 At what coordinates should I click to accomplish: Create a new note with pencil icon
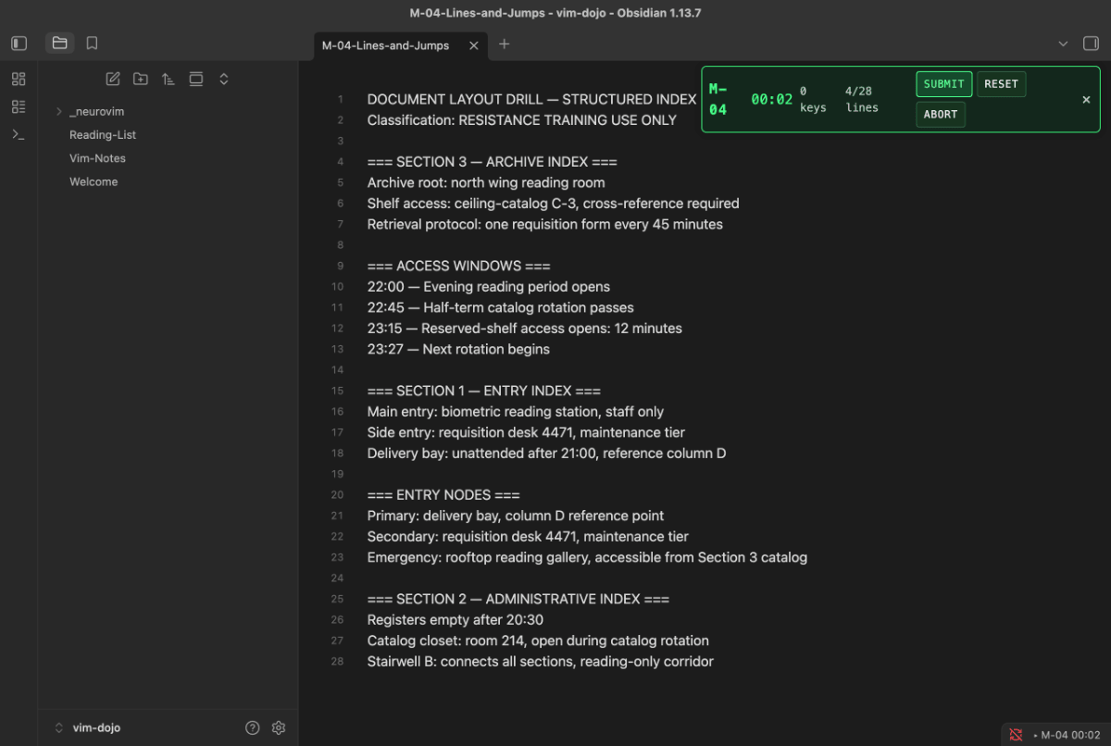113,80
